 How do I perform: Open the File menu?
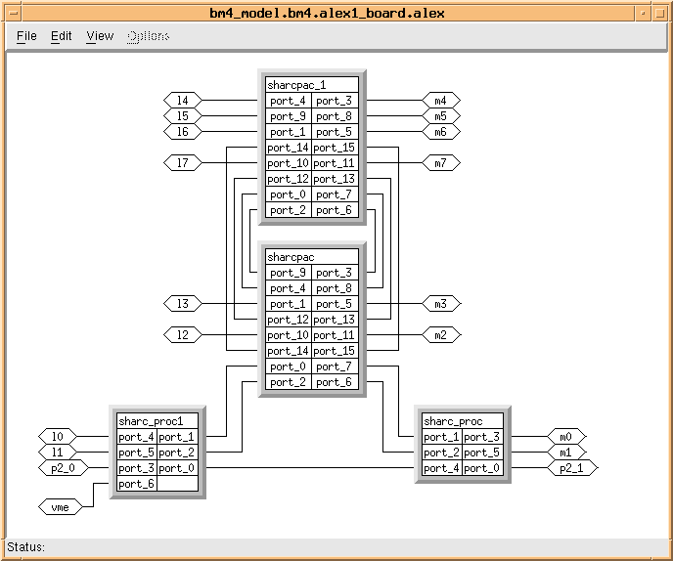pos(26,36)
